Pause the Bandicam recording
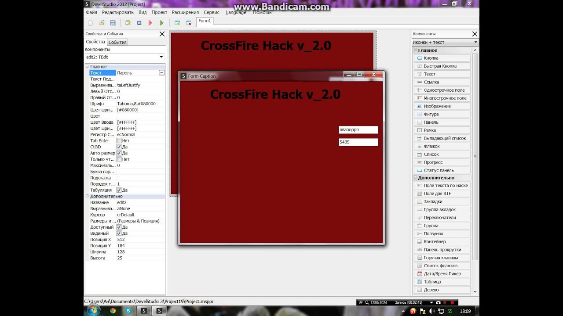The height and width of the screenshot is (316, 563). pyautogui.click(x=445, y=302)
